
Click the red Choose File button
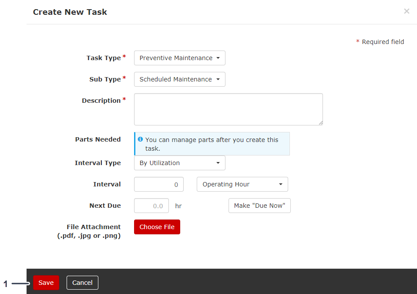157,227
